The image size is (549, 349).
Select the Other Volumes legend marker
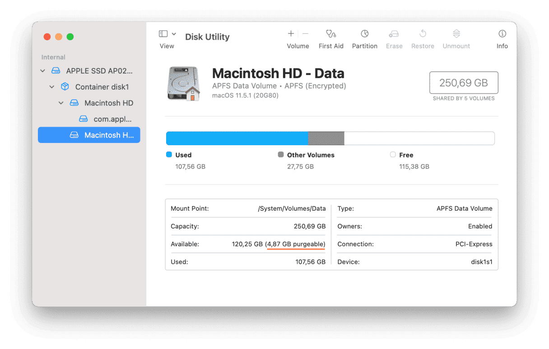pyautogui.click(x=280, y=155)
